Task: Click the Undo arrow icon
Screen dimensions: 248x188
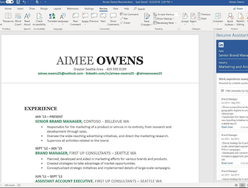Action: pyautogui.click(x=24, y=2)
